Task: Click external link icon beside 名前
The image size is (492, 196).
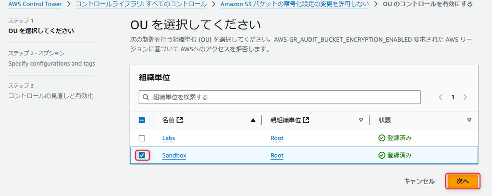Action: click(x=180, y=120)
